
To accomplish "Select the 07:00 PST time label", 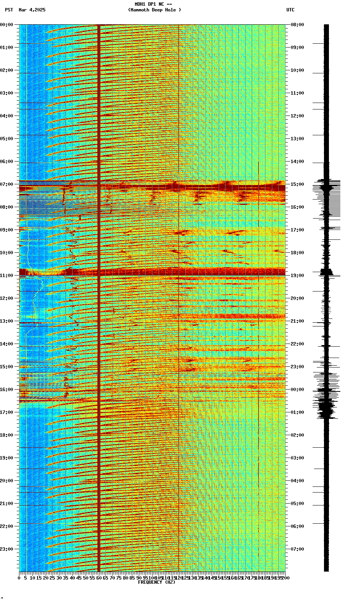I will coord(6,184).
